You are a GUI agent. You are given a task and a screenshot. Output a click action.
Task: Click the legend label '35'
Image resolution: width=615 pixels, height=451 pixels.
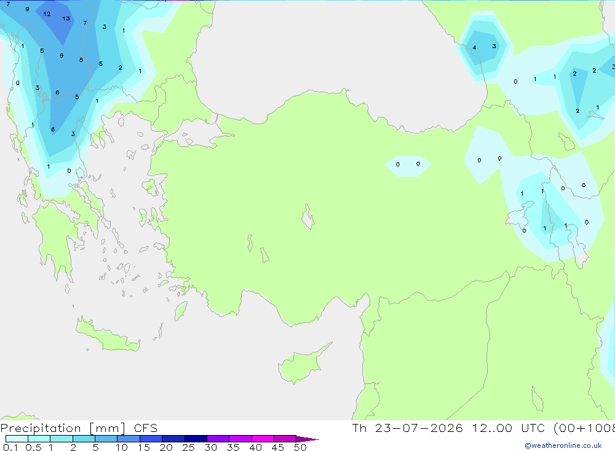pyautogui.click(x=233, y=447)
